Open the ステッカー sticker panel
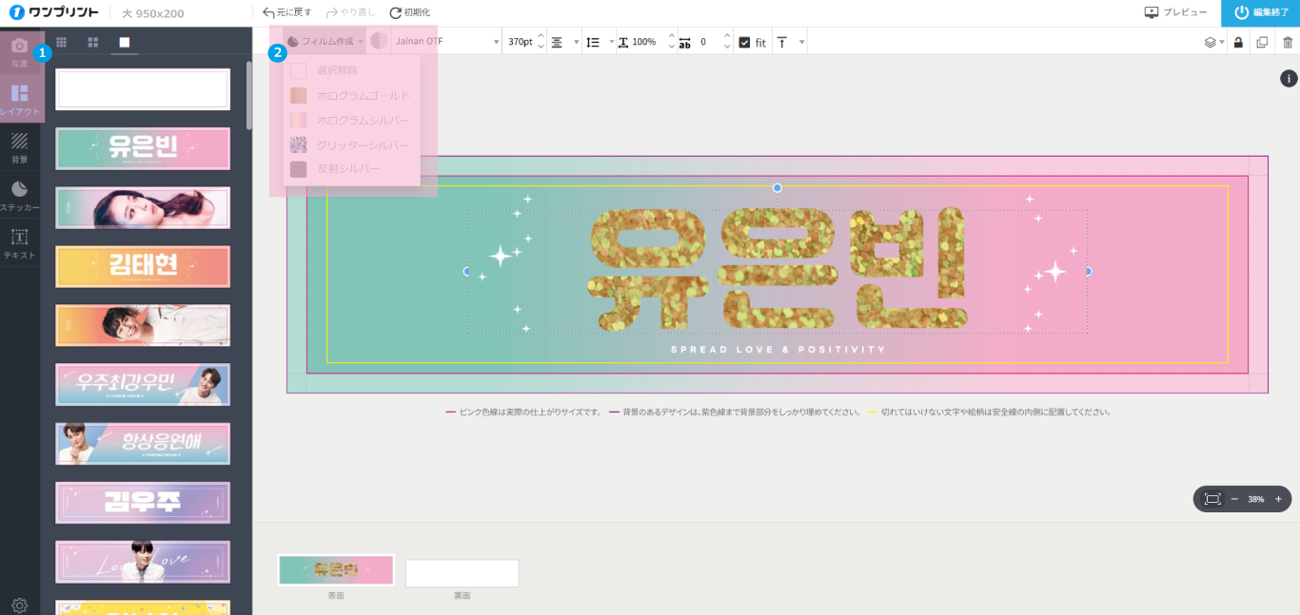 [x=19, y=194]
